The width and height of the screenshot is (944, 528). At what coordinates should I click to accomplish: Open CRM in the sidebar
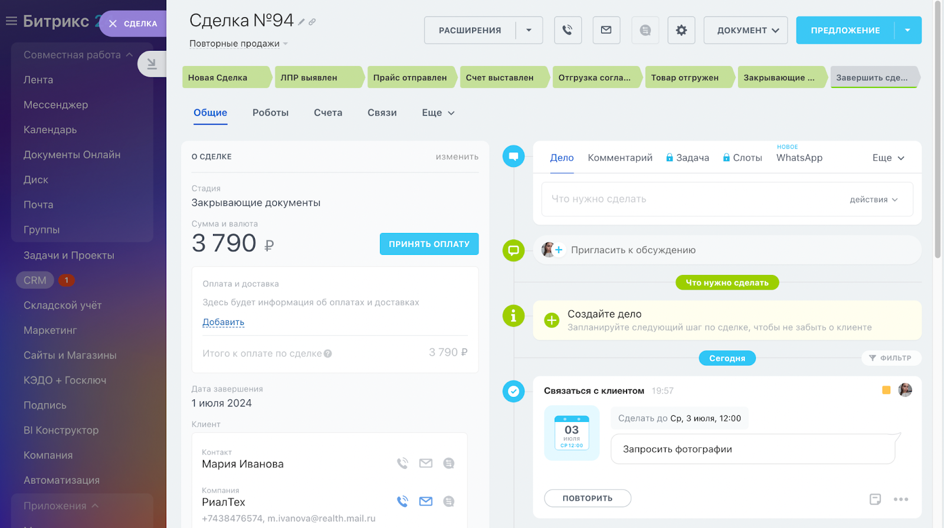[x=35, y=280]
